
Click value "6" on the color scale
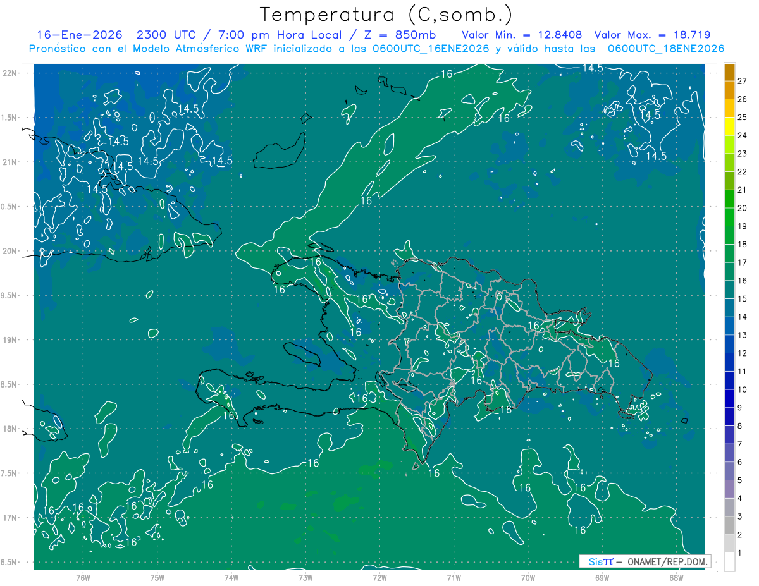pos(740,462)
